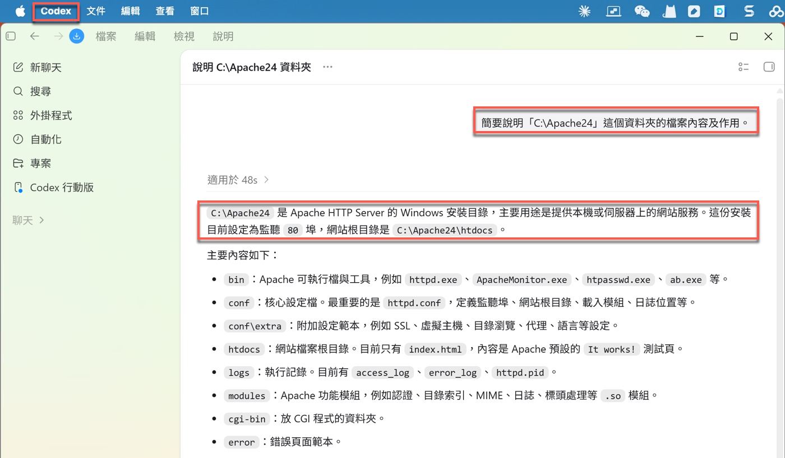Image resolution: width=785 pixels, height=458 pixels.
Task: Click the blue D tray icon
Action: coord(720,11)
